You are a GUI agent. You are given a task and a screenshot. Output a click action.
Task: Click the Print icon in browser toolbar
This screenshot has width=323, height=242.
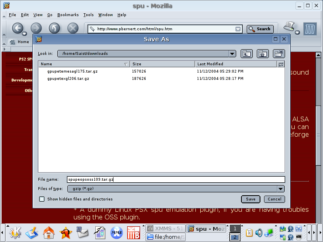289,27
